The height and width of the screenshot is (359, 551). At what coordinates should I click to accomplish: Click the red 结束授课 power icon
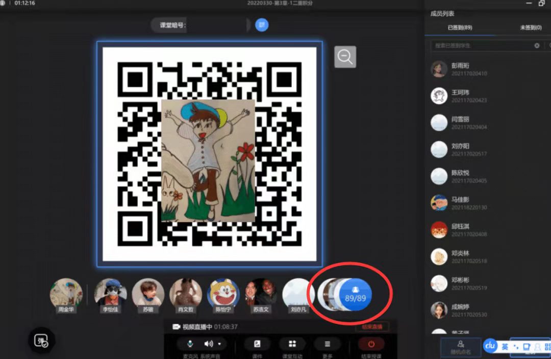click(x=371, y=344)
